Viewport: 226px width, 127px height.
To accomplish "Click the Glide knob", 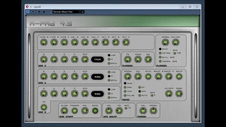I will 64,111.
